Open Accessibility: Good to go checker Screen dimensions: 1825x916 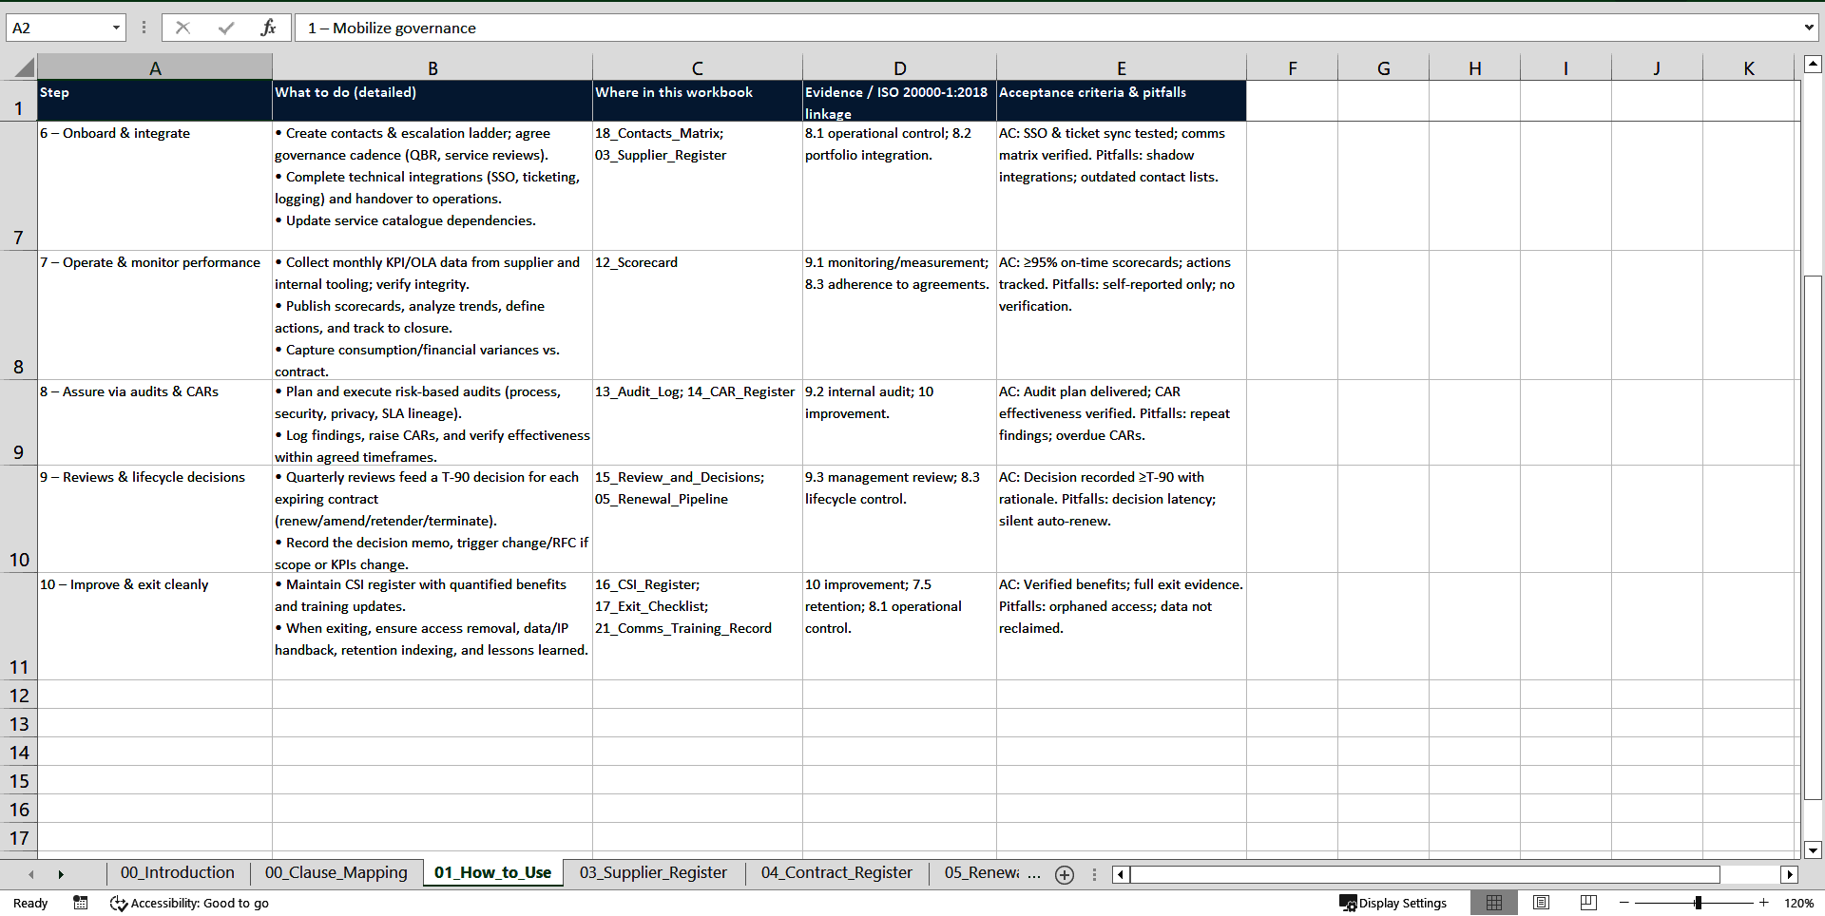pyautogui.click(x=189, y=903)
